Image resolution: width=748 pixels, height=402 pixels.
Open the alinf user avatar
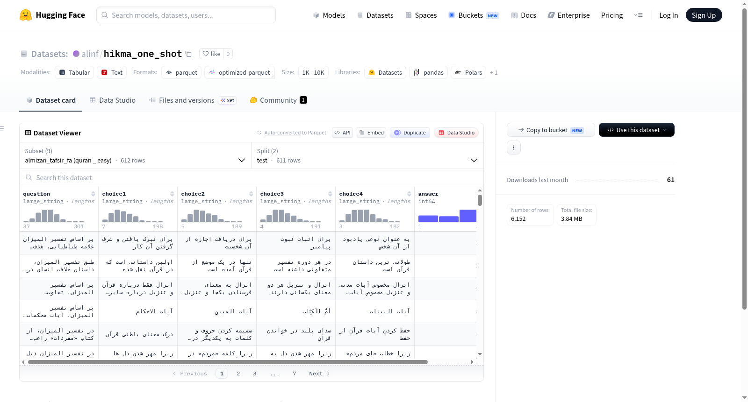(x=76, y=54)
